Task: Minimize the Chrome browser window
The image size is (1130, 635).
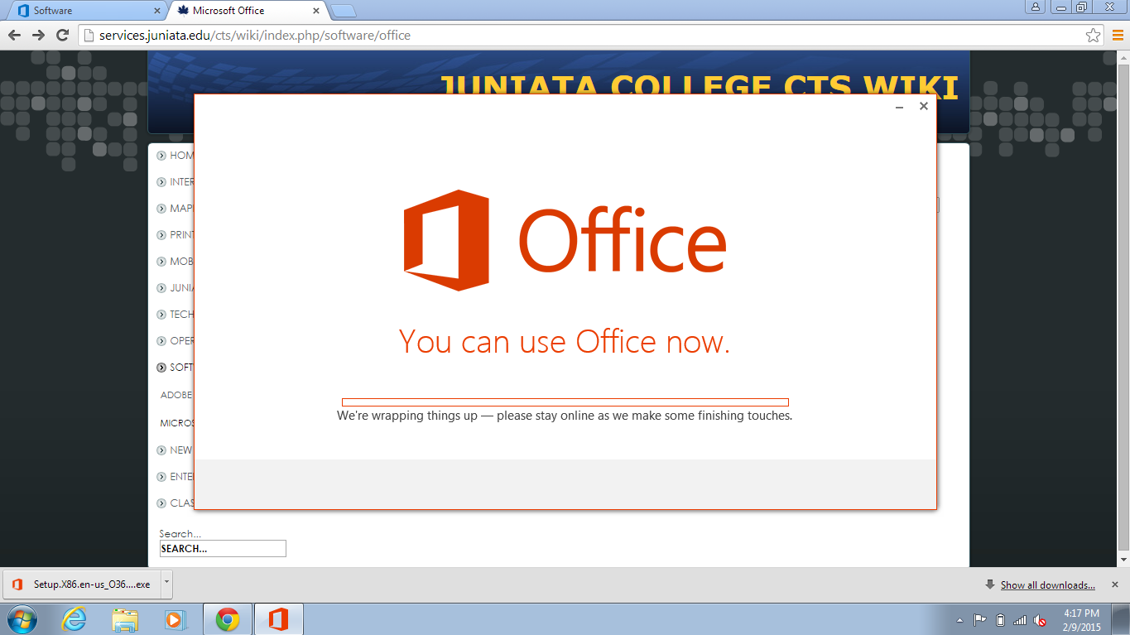Action: (1060, 7)
